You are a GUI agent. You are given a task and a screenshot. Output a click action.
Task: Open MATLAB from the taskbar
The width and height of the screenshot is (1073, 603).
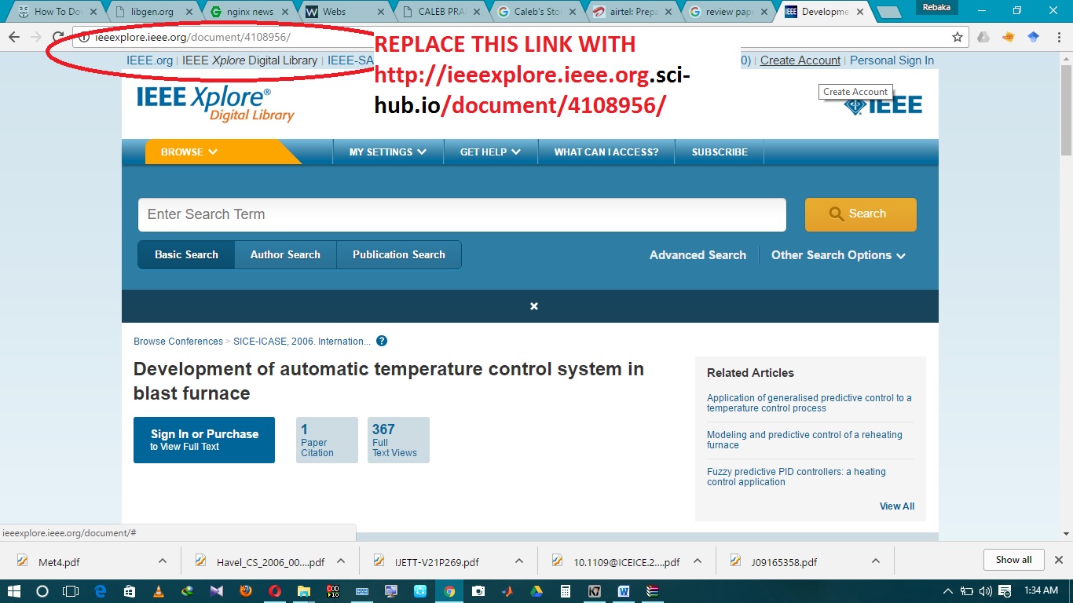[507, 591]
